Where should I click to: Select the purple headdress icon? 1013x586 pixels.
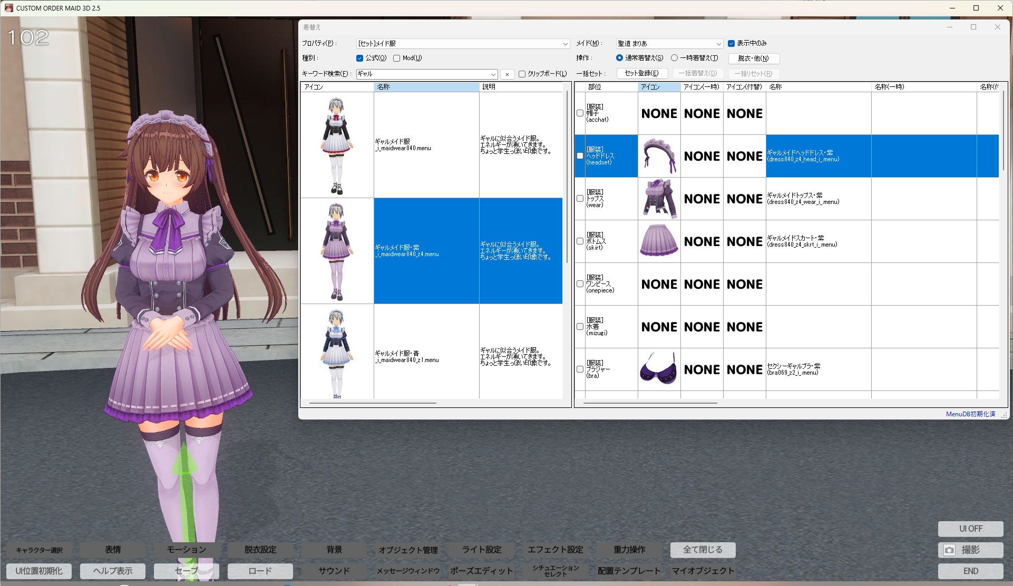659,156
